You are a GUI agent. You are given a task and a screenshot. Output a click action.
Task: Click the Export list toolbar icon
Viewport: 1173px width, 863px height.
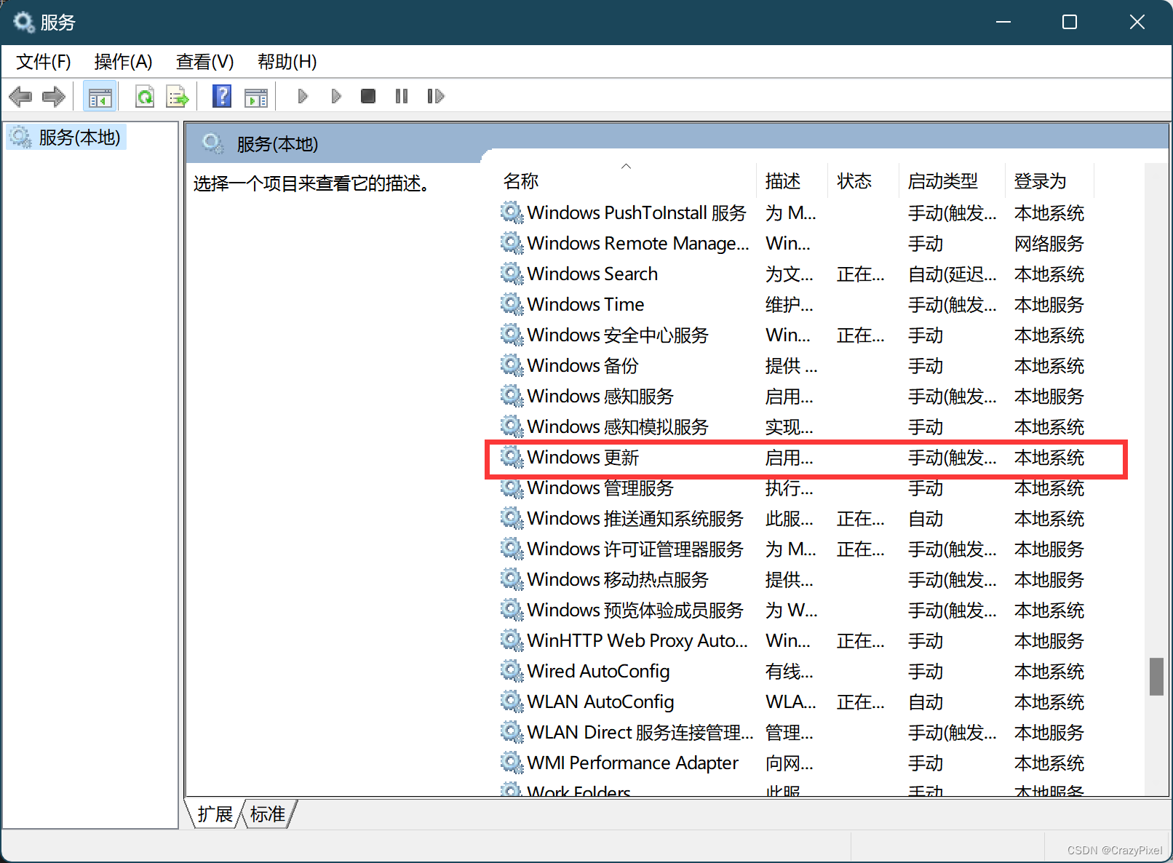(178, 96)
